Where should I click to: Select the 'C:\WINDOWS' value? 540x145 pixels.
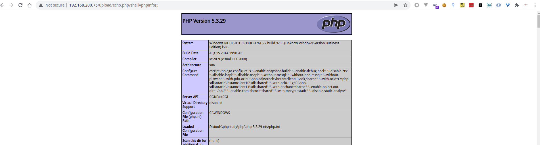click(219, 113)
